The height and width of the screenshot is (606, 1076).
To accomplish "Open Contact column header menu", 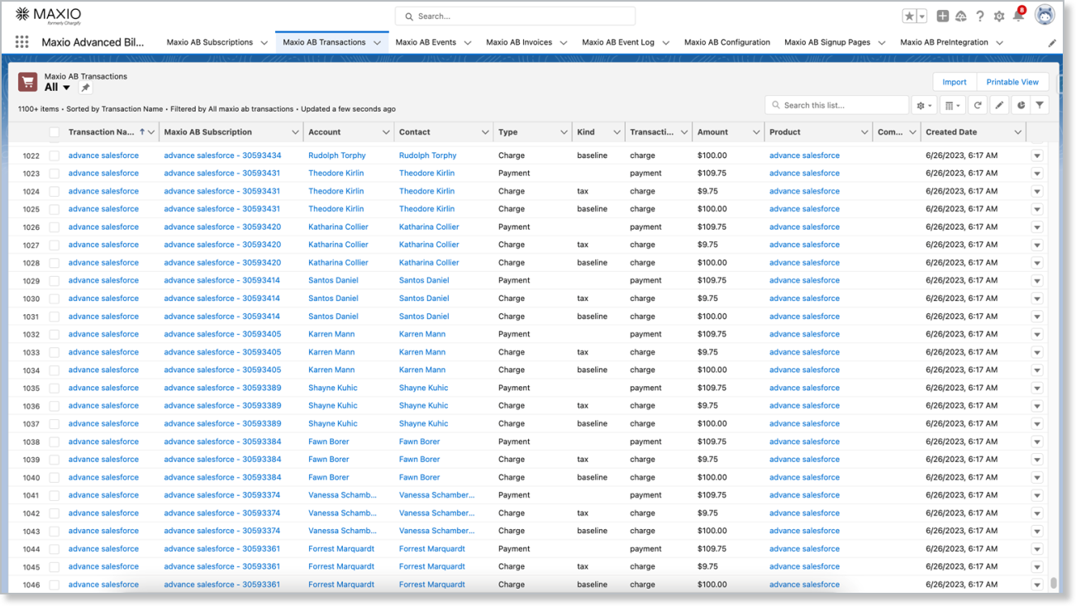I will [x=485, y=132].
